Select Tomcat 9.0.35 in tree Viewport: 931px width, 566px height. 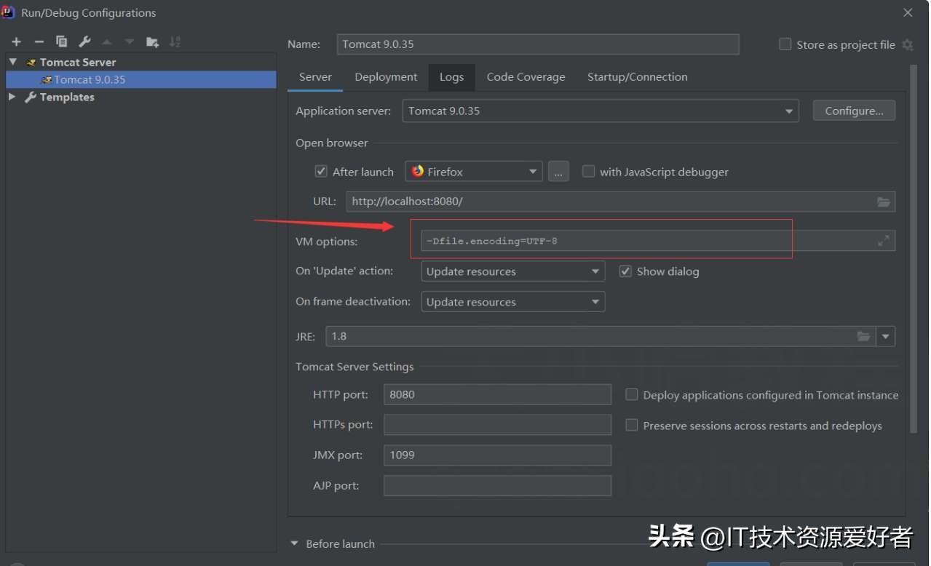140,79
